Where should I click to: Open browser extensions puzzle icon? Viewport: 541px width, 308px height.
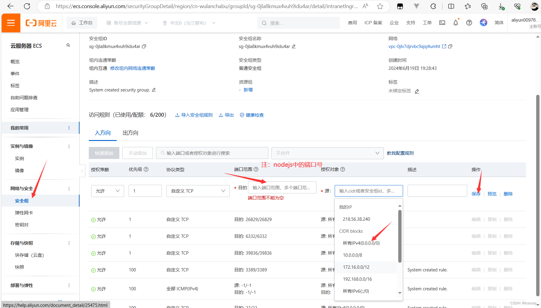[433, 6]
